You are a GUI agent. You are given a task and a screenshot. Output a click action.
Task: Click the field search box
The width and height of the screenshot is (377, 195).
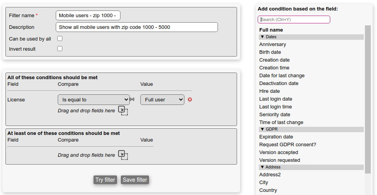click(294, 19)
